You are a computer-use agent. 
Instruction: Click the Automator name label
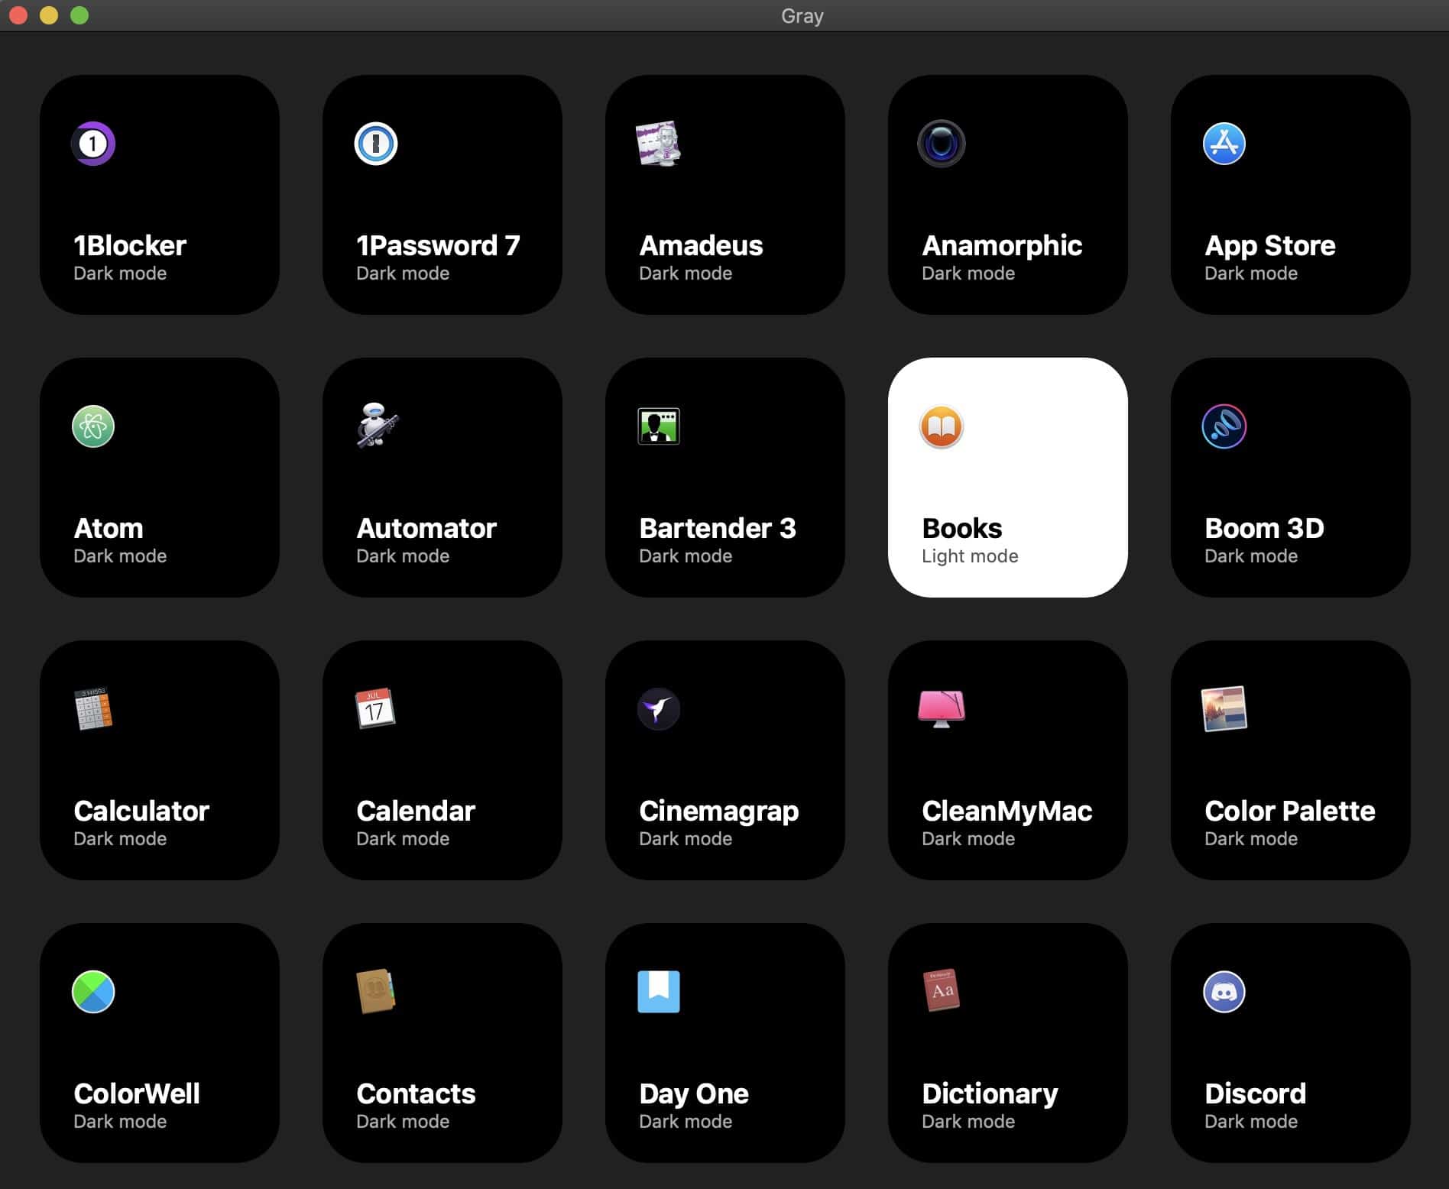tap(426, 529)
